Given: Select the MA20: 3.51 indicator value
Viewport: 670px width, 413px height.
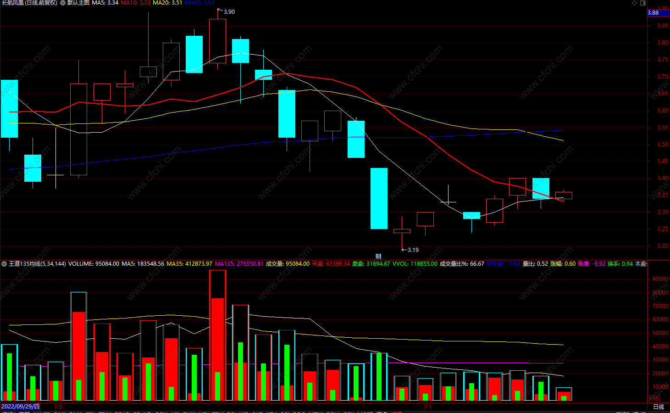Looking at the screenshot, I should (167, 3).
